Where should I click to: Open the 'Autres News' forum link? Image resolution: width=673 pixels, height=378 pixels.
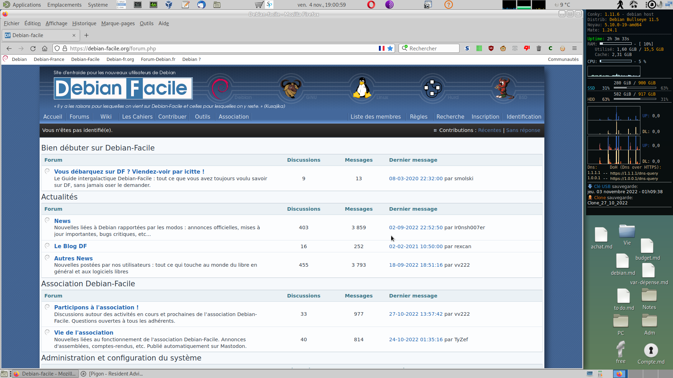pyautogui.click(x=73, y=258)
